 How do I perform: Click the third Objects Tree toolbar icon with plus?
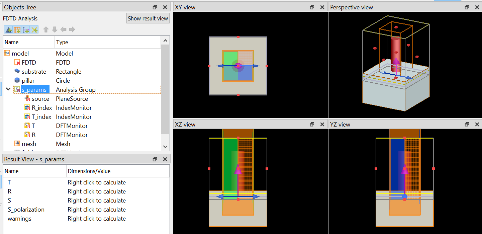click(26, 29)
